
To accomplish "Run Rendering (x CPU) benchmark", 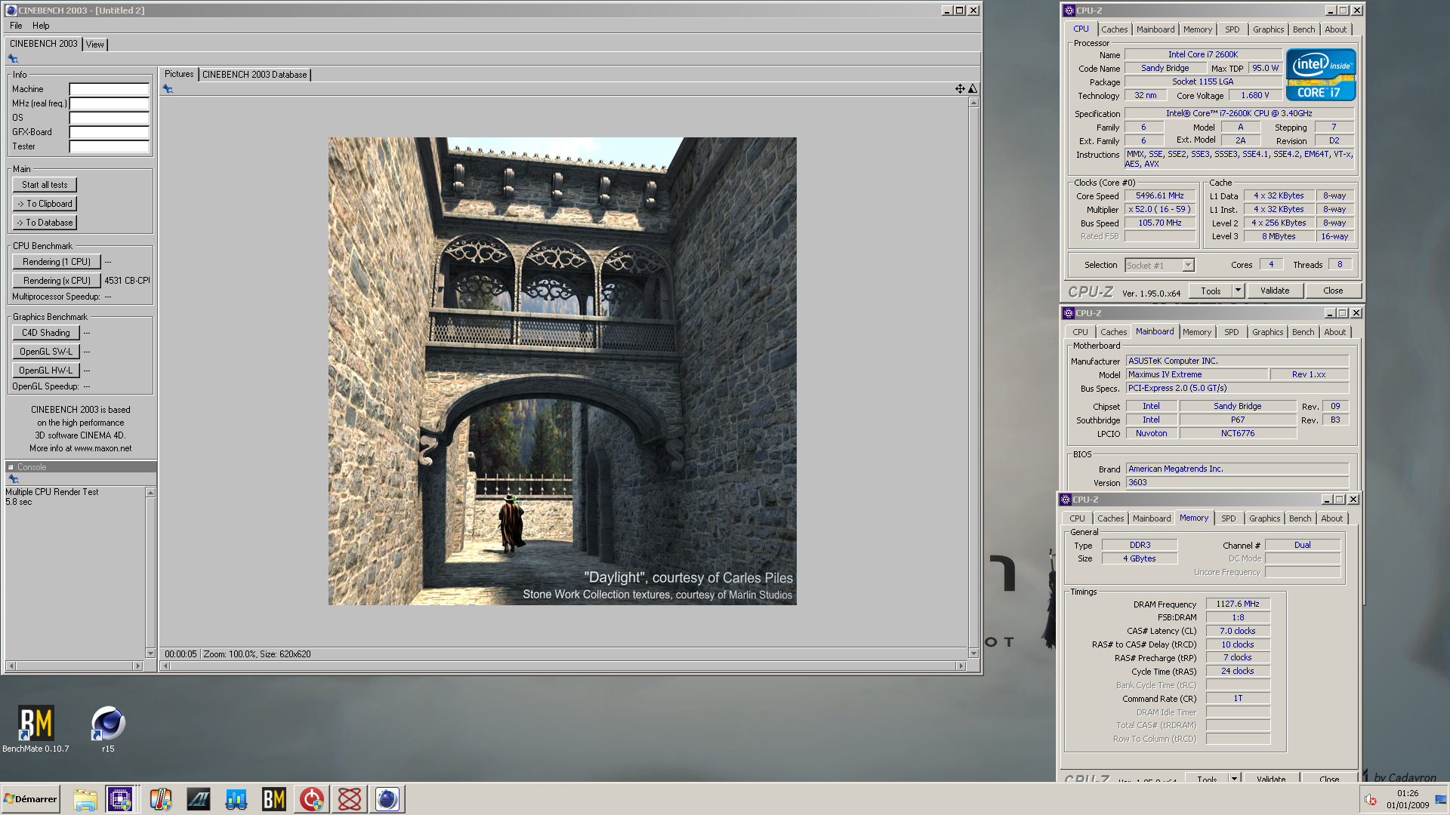I will tap(57, 281).
